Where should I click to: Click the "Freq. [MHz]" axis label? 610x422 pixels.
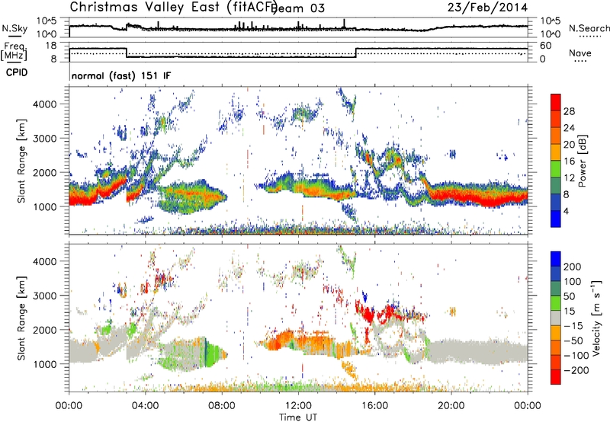coord(14,52)
